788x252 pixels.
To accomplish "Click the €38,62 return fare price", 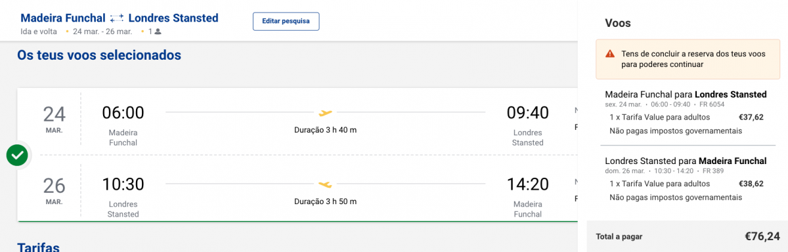I will tap(751, 184).
